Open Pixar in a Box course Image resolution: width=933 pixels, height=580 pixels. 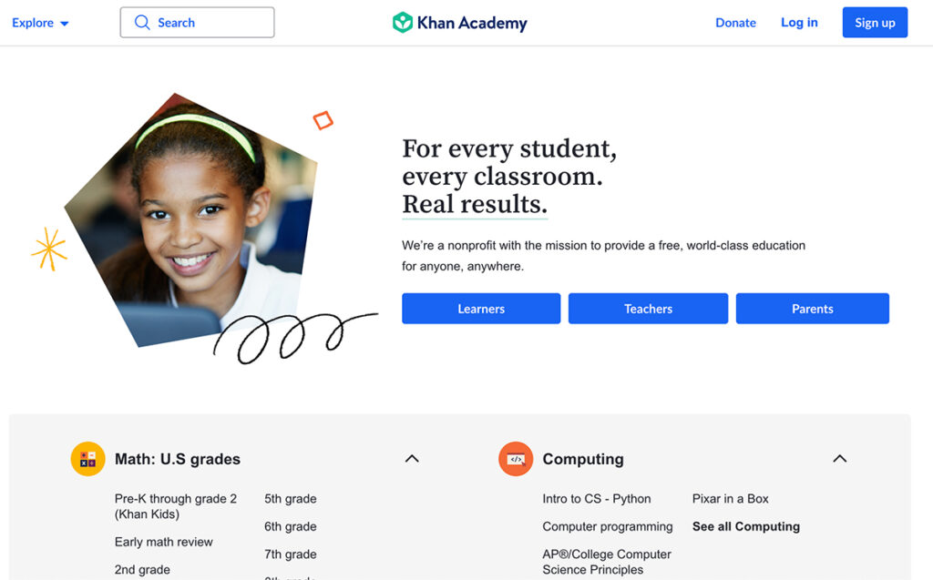pyautogui.click(x=730, y=498)
